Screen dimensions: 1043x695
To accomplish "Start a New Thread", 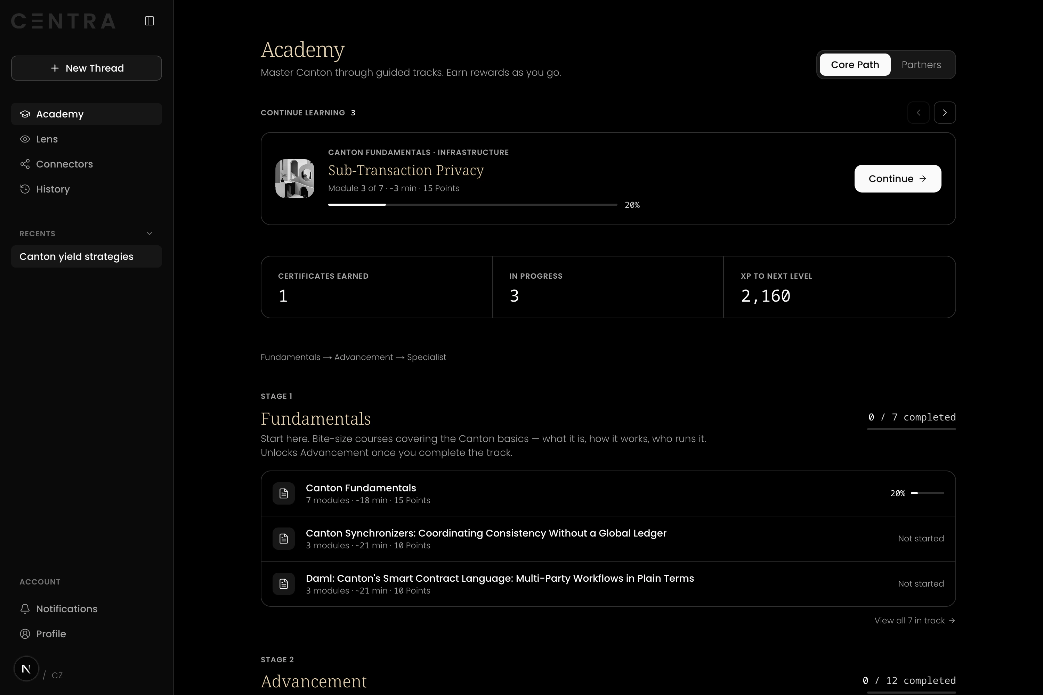I will point(87,68).
